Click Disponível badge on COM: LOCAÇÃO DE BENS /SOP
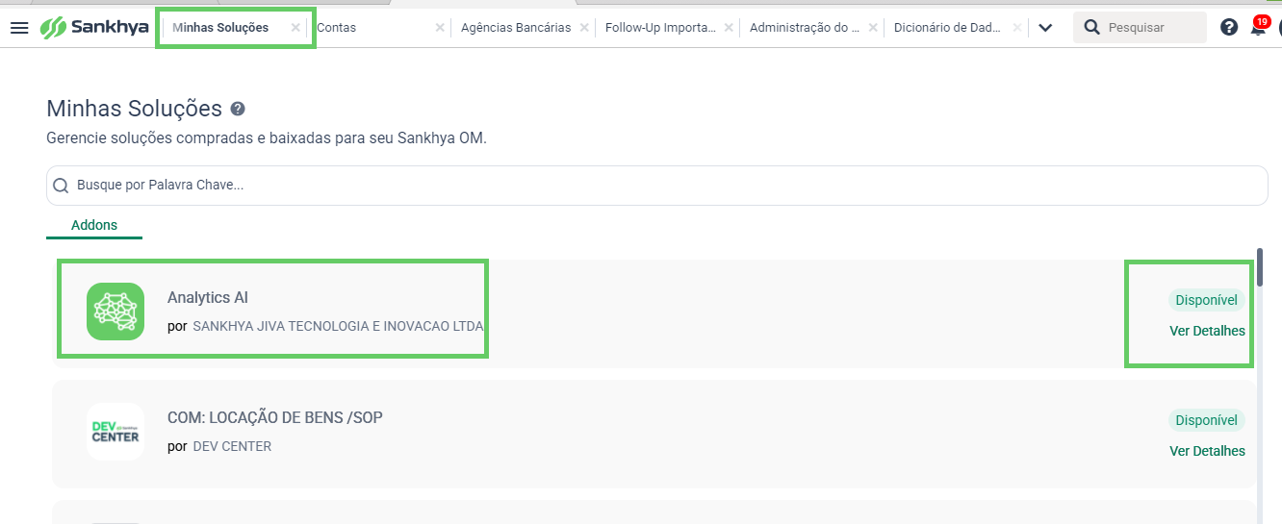Image resolution: width=1282 pixels, height=524 pixels. pyautogui.click(x=1207, y=420)
